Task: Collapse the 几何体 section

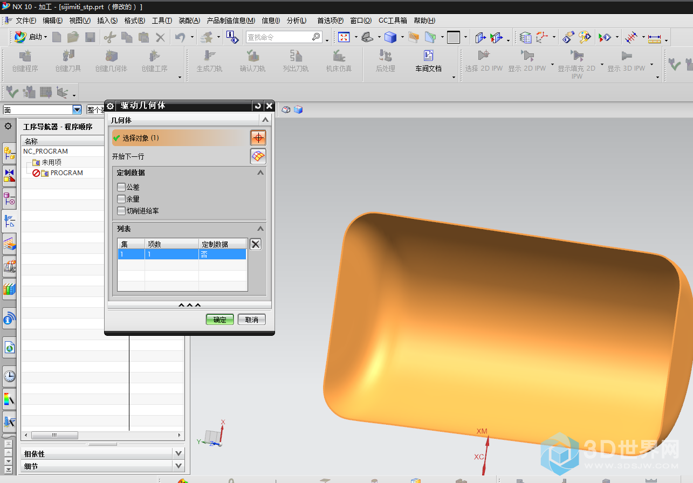Action: pos(265,120)
